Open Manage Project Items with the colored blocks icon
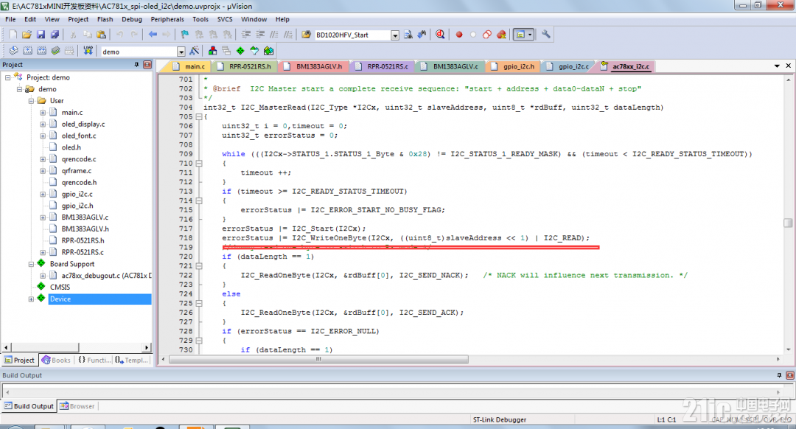The height and width of the screenshot is (429, 796). 213,51
